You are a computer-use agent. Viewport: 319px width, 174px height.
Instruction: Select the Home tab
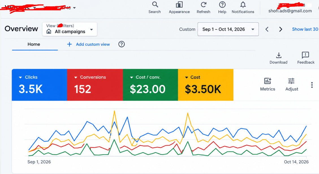click(x=34, y=44)
